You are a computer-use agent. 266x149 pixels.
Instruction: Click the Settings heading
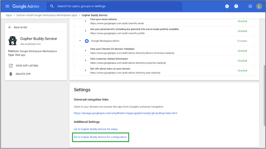point(82,90)
